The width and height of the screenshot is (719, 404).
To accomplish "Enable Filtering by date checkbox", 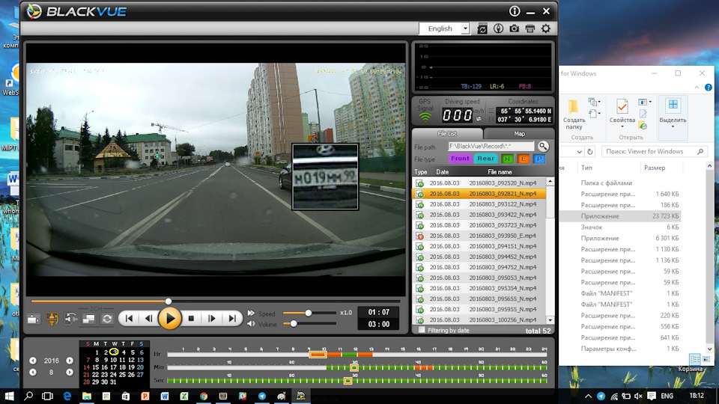I will pos(422,330).
